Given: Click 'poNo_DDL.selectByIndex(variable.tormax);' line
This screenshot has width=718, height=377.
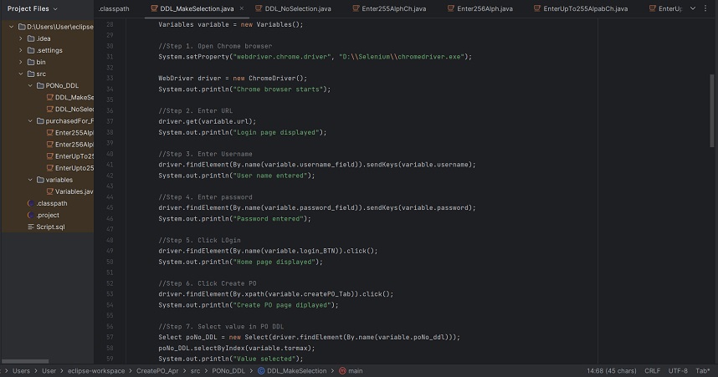Looking at the screenshot, I should click(237, 349).
